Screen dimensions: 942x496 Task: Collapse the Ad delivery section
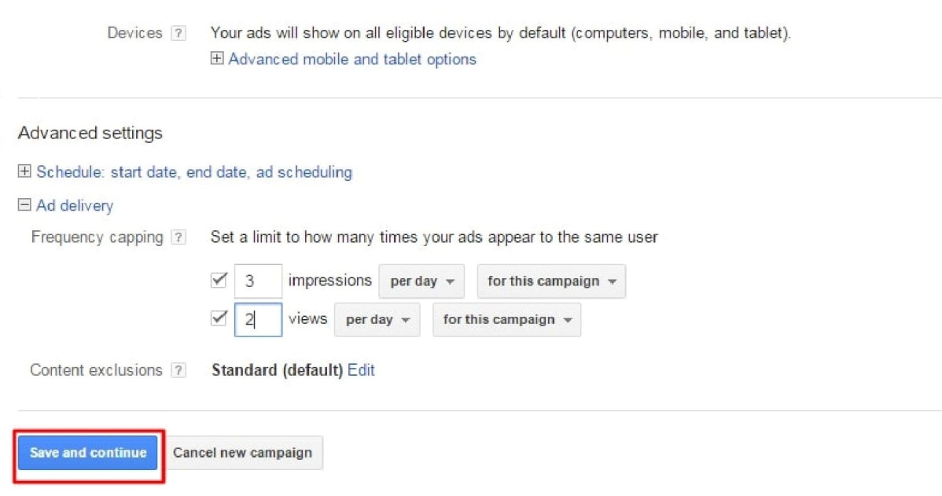[75, 206]
